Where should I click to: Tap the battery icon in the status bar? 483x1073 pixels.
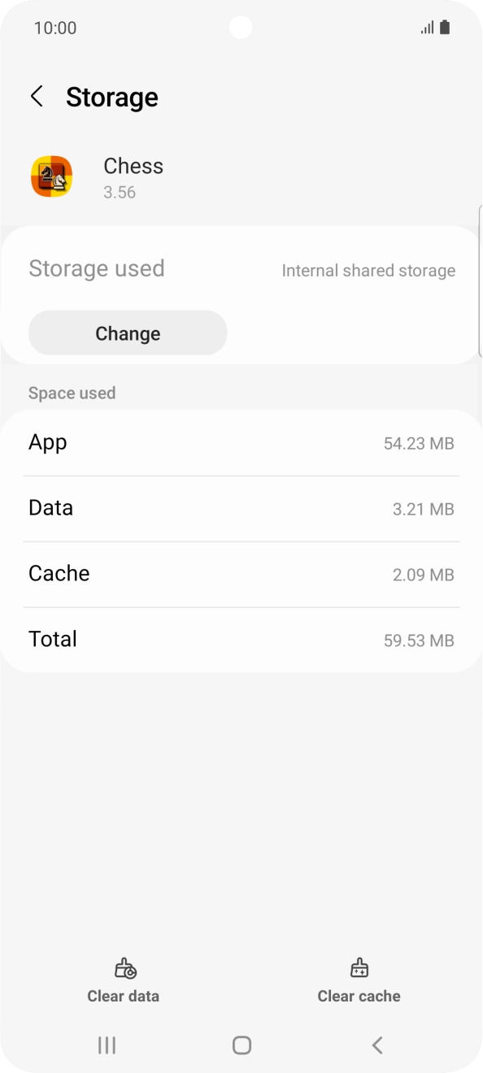point(446,27)
